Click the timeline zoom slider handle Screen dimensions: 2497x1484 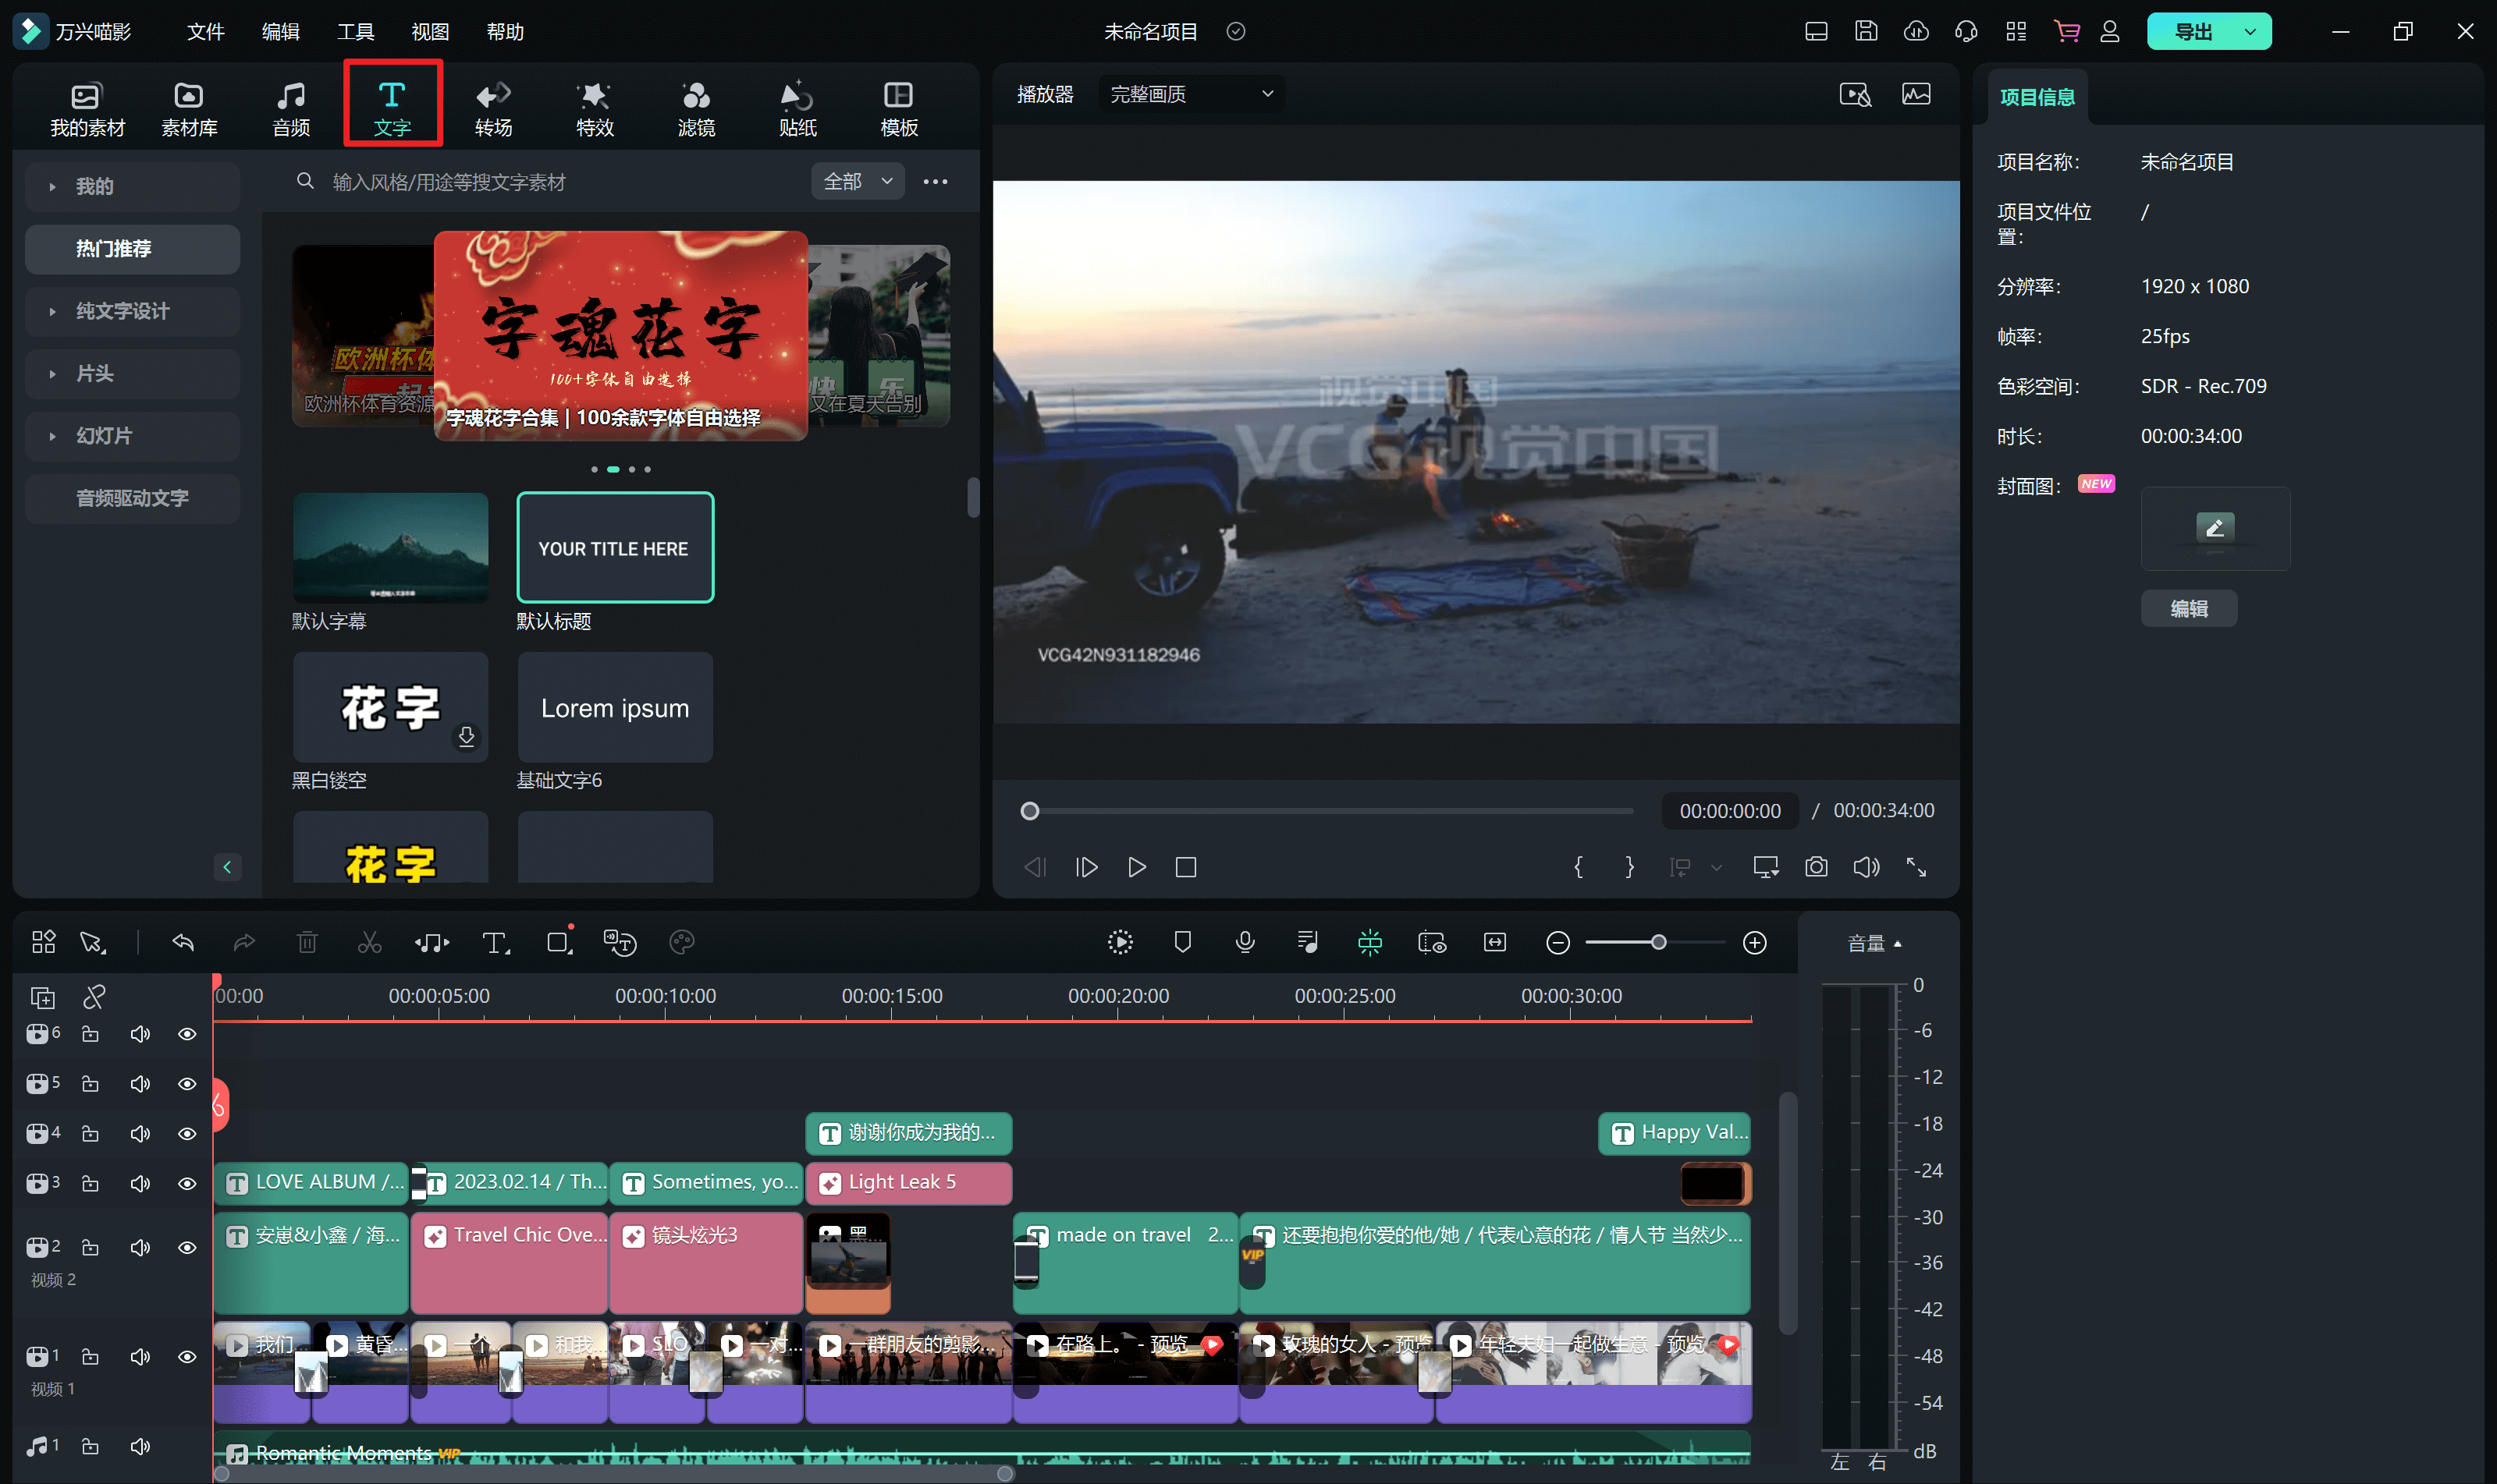[x=1659, y=942]
